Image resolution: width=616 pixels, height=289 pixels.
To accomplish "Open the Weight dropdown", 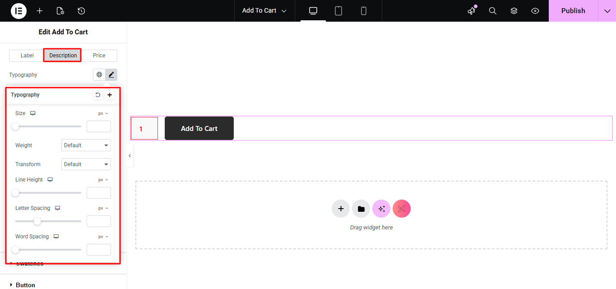I will coord(86,145).
